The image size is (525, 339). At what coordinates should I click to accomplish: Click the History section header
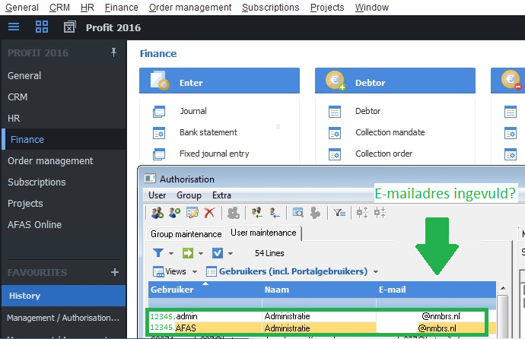(64, 296)
